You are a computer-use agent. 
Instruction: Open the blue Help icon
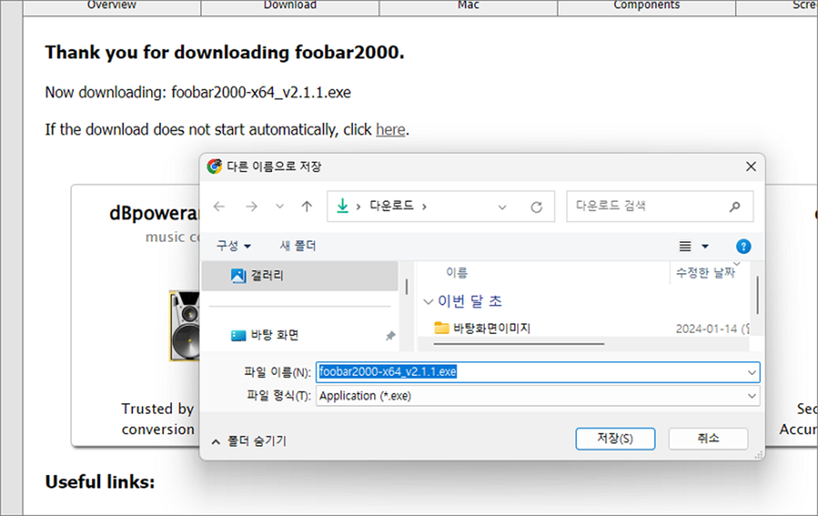(743, 247)
